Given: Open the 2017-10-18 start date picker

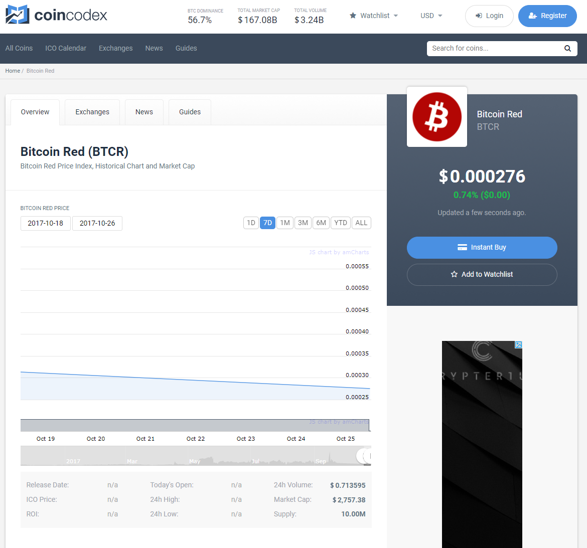Looking at the screenshot, I should (46, 223).
